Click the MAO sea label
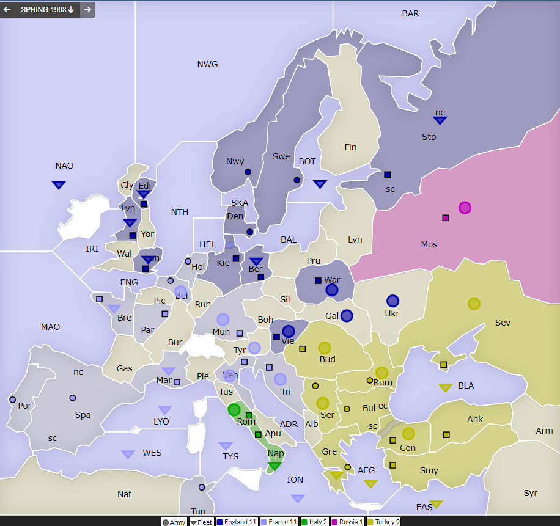Screen dimensions: 560x526 [50, 327]
